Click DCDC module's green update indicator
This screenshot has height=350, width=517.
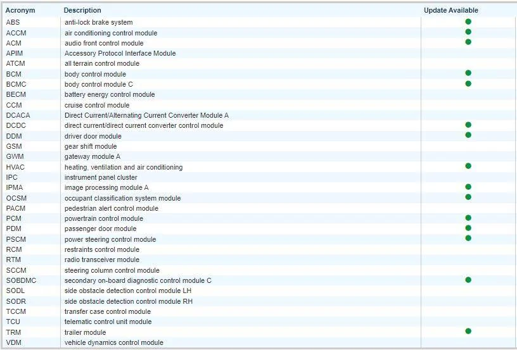point(468,125)
